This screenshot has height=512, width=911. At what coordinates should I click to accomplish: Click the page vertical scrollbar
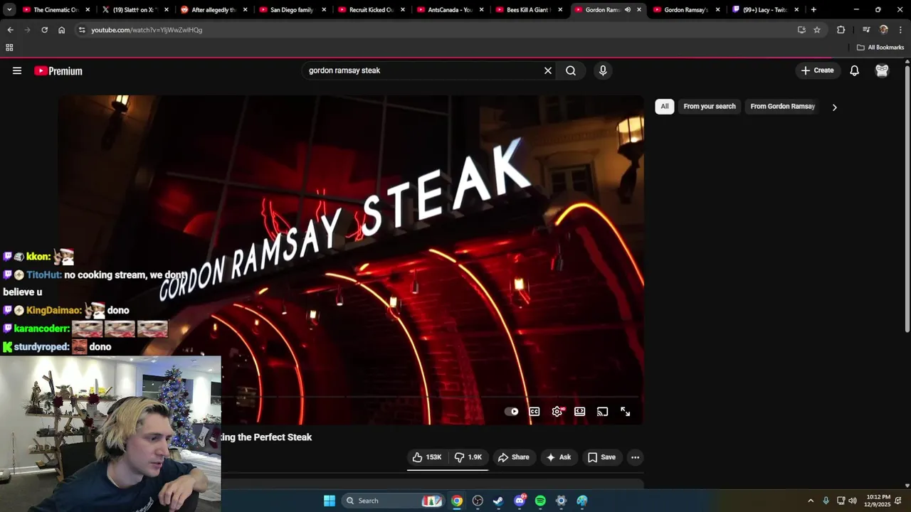click(x=907, y=198)
